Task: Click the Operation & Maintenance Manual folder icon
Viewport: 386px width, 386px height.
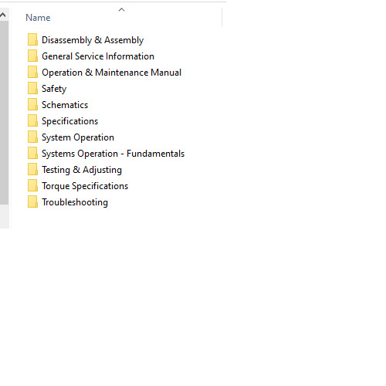Action: point(32,73)
